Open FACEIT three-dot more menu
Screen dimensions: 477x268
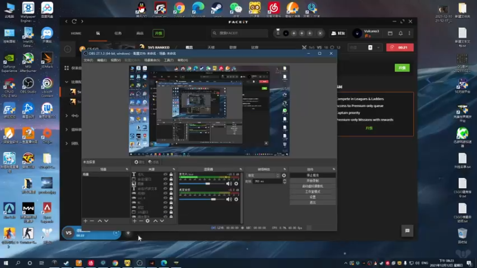410,33
